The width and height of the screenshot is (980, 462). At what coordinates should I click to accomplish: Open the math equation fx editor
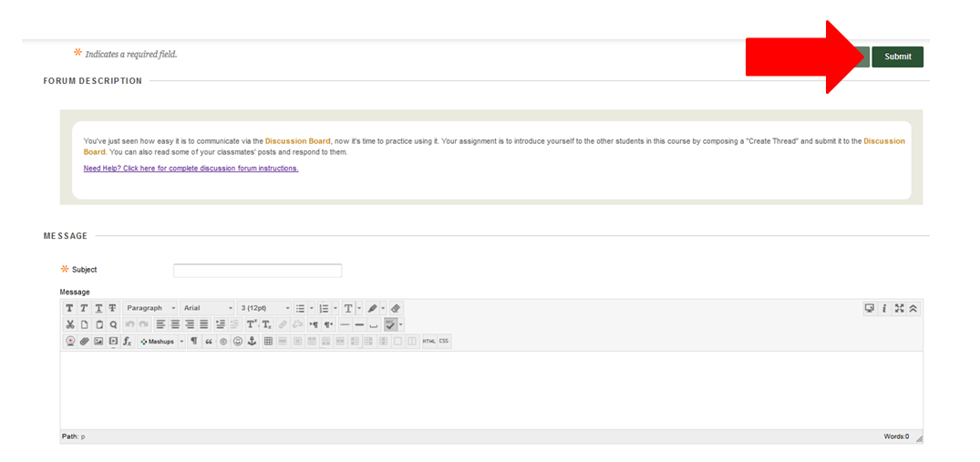(128, 341)
